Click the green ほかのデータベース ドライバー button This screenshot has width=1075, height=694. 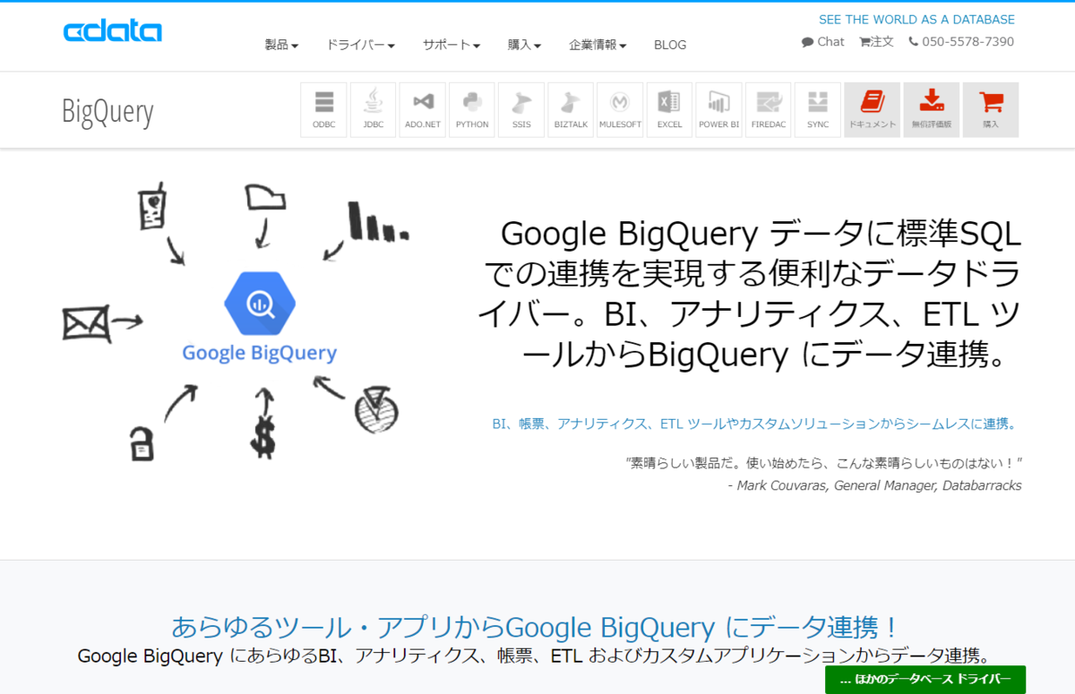coord(925,680)
